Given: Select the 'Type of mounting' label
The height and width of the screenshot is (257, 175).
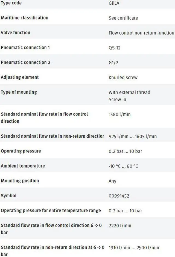Looking at the screenshot, I should [x=19, y=92].
